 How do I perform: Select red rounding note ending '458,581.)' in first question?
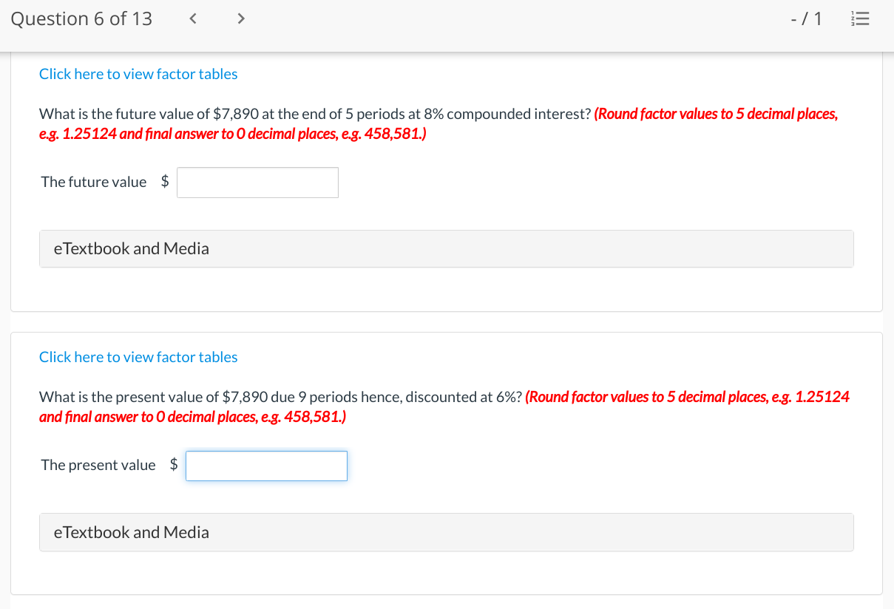[x=438, y=124]
